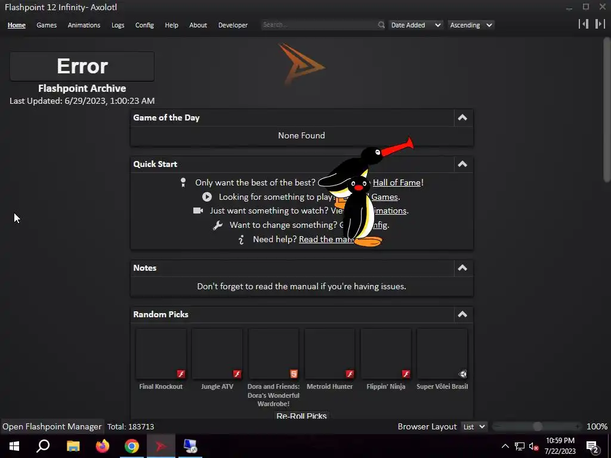The height and width of the screenshot is (458, 611).
Task: Open the Final Knockout game thumbnail
Action: [x=161, y=354]
